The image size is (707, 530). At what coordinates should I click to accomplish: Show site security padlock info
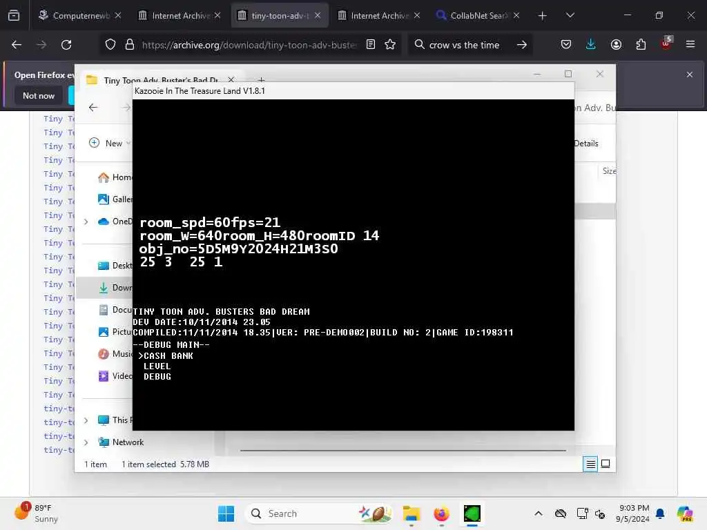pos(130,45)
